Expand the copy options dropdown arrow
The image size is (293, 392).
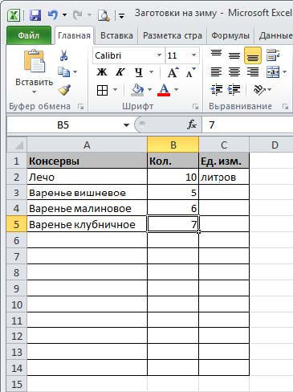[x=75, y=71]
